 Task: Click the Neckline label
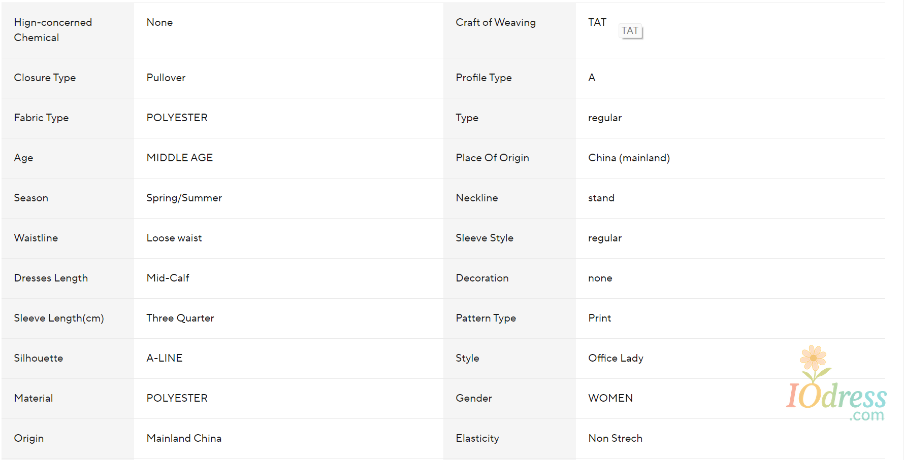point(476,198)
